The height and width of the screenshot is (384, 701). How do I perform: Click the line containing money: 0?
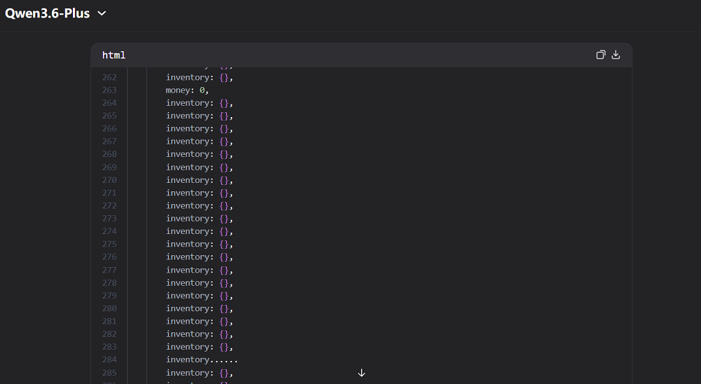point(187,90)
